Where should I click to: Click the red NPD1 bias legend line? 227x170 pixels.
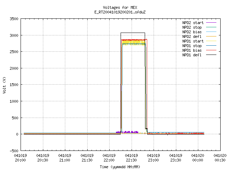click(x=211, y=50)
